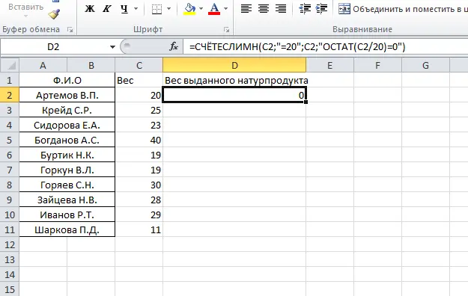This screenshot has width=468, height=296.
Task: Select row 1 header
Action: (x=10, y=80)
